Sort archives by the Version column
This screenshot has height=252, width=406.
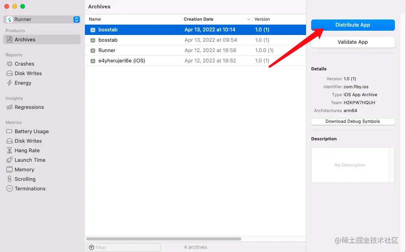coord(279,19)
